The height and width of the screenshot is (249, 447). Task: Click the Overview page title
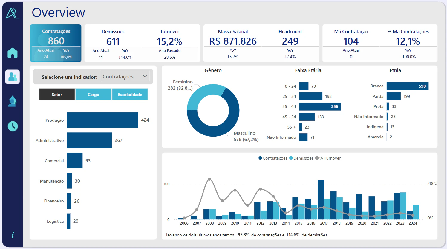59,13
